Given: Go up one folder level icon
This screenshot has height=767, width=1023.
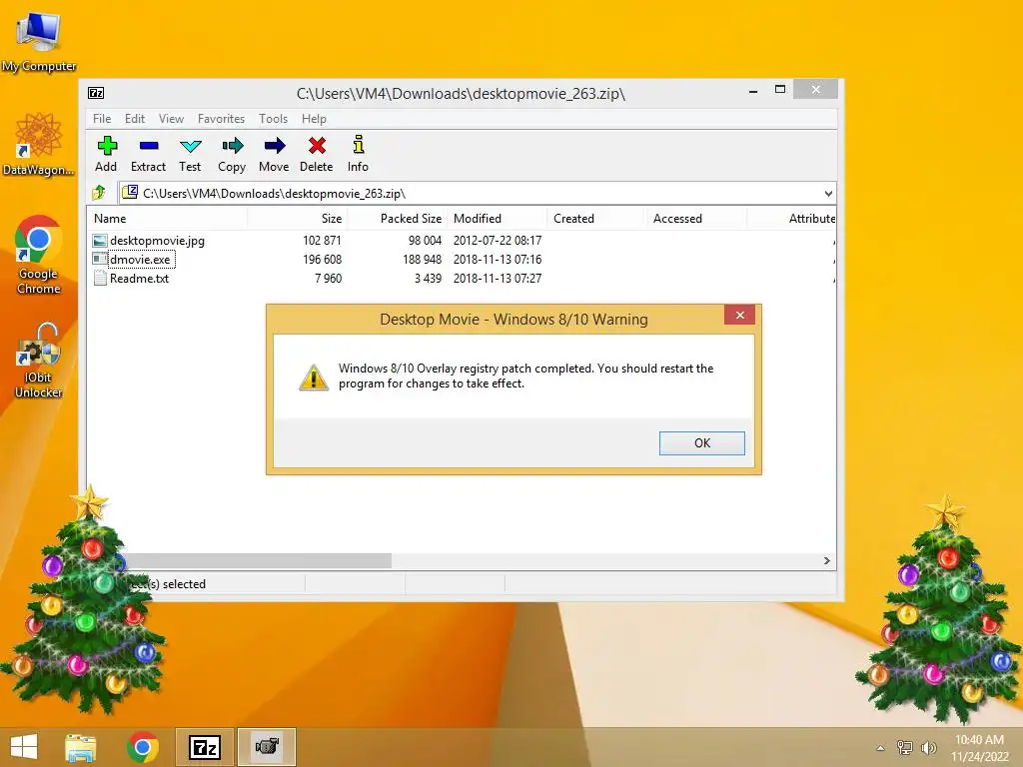Looking at the screenshot, I should point(99,193).
